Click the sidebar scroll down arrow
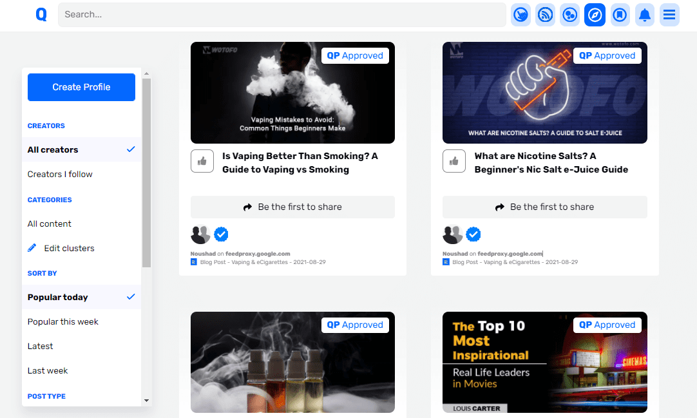 pos(147,401)
